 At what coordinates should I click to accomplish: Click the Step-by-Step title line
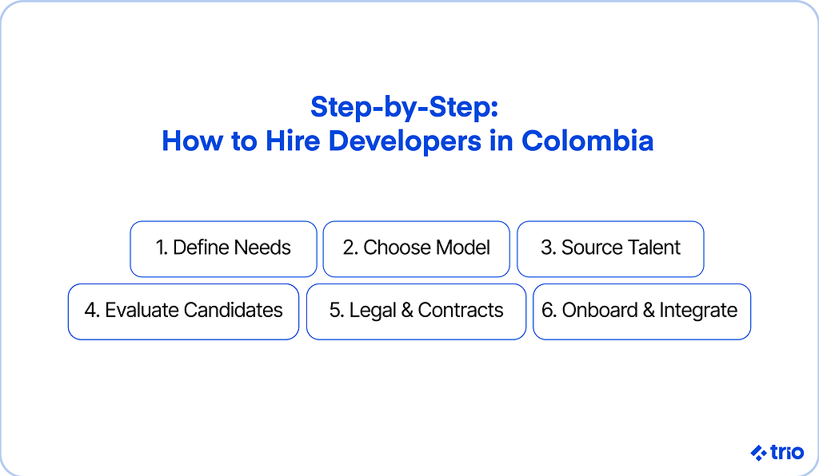pos(408,107)
